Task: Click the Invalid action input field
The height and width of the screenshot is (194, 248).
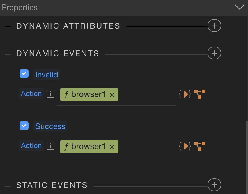Action: [x=116, y=97]
